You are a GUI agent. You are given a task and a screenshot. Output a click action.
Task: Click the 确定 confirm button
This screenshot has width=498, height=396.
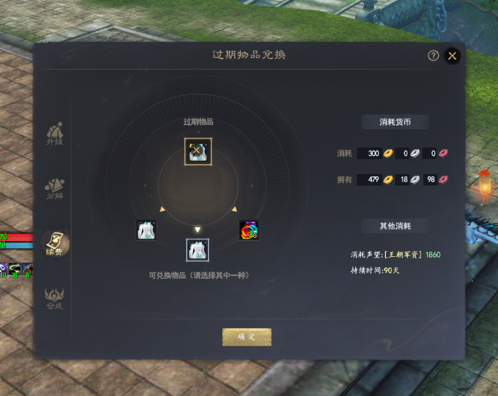tap(247, 337)
